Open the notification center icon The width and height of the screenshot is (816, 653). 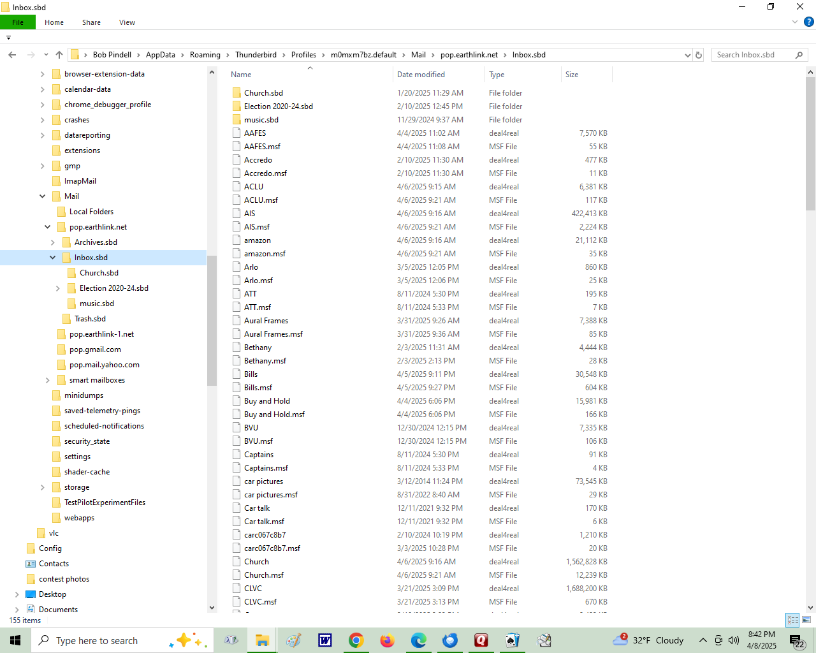coord(797,640)
